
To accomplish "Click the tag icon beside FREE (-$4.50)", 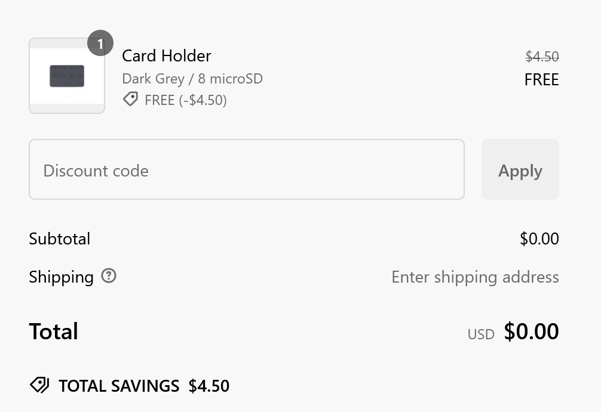I will pyautogui.click(x=130, y=99).
